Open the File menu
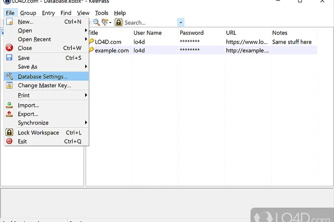 click(x=10, y=13)
